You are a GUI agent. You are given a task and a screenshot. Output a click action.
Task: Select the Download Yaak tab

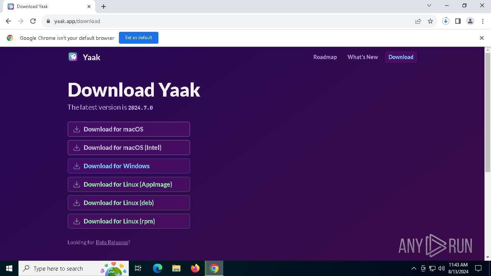coord(49,7)
